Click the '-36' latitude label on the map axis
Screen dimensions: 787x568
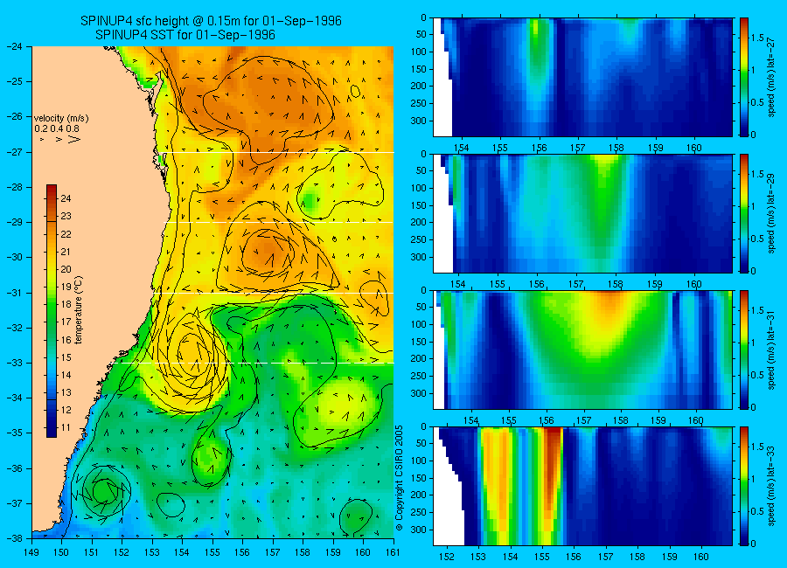coord(15,468)
